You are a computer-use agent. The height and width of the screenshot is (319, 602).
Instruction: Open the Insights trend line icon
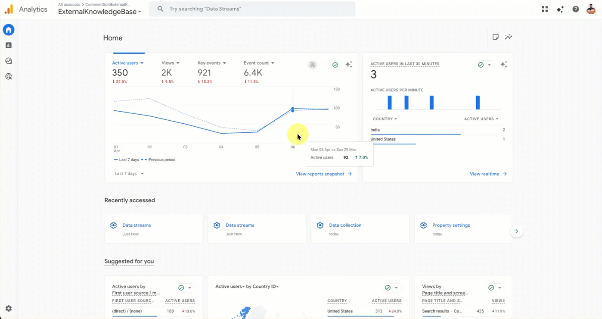click(509, 37)
